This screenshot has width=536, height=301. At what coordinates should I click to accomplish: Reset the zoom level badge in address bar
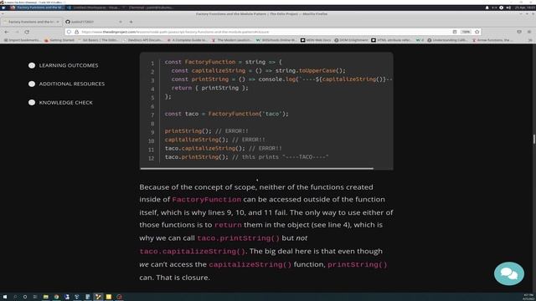click(x=466, y=32)
